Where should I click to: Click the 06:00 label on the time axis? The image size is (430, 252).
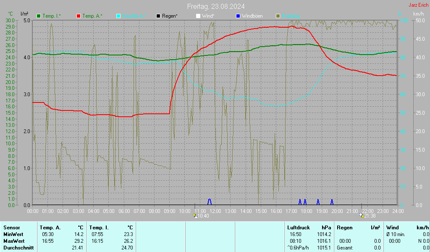[124, 211]
